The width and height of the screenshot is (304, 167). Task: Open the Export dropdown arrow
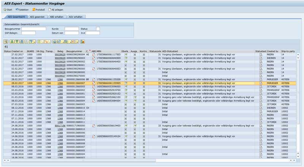pos(70,42)
